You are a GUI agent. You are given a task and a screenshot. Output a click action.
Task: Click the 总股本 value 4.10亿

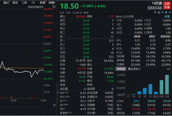(109, 101)
